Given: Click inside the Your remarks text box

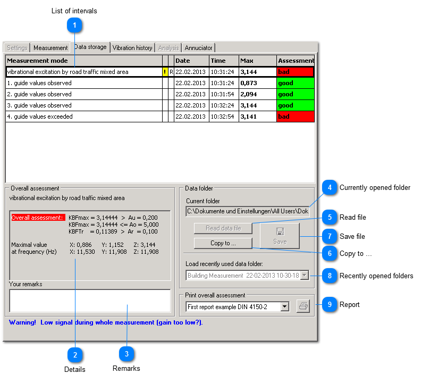Looking at the screenshot, I should 89,301.
